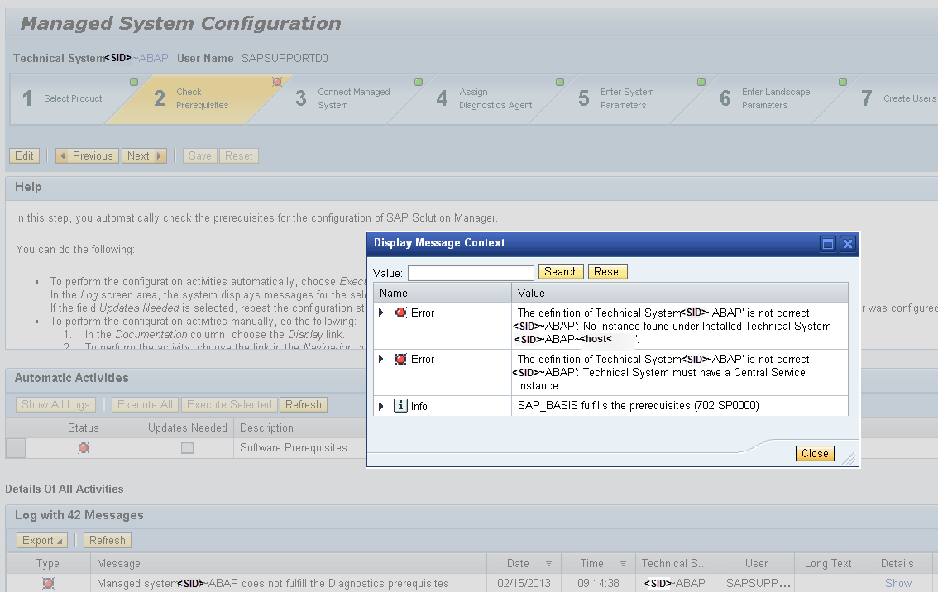Open the Date column filter menu

click(548, 564)
